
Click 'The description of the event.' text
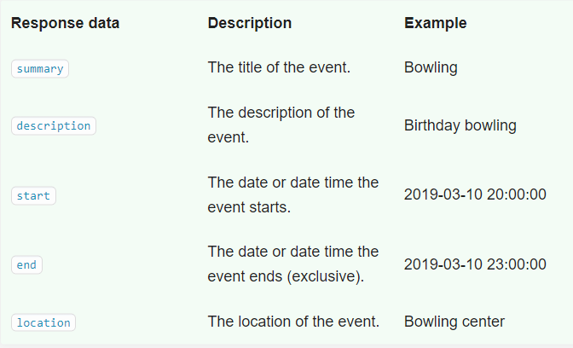281,125
